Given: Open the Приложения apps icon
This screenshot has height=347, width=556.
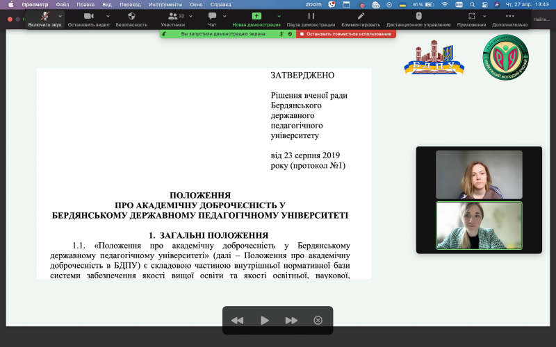Looking at the screenshot, I should click(x=472, y=16).
